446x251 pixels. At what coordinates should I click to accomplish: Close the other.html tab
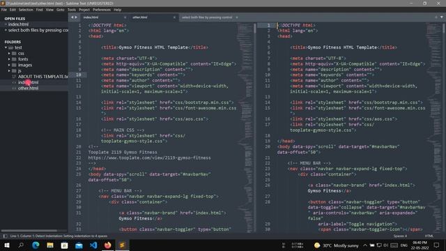pos(174,17)
